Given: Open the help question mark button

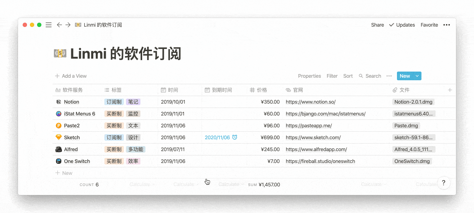Looking at the screenshot, I should (x=444, y=183).
